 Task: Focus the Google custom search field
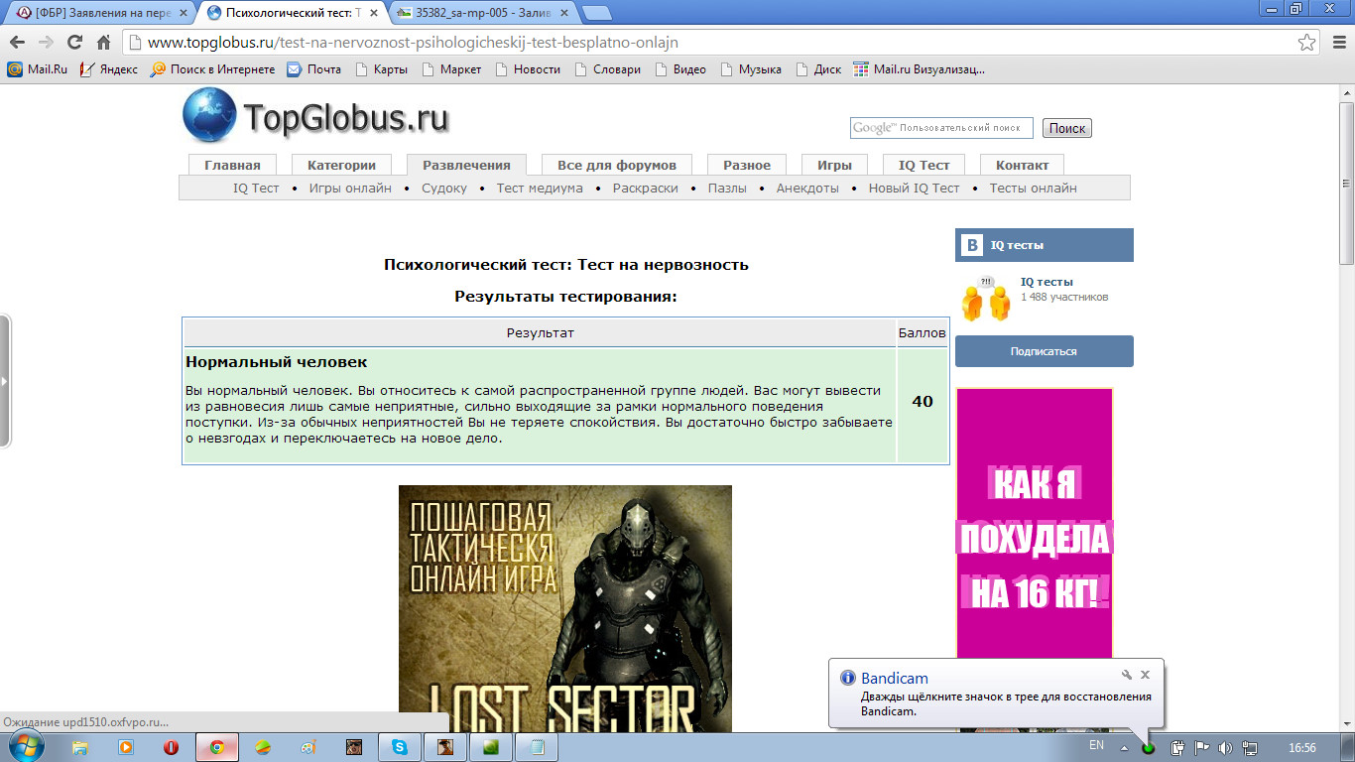(941, 128)
